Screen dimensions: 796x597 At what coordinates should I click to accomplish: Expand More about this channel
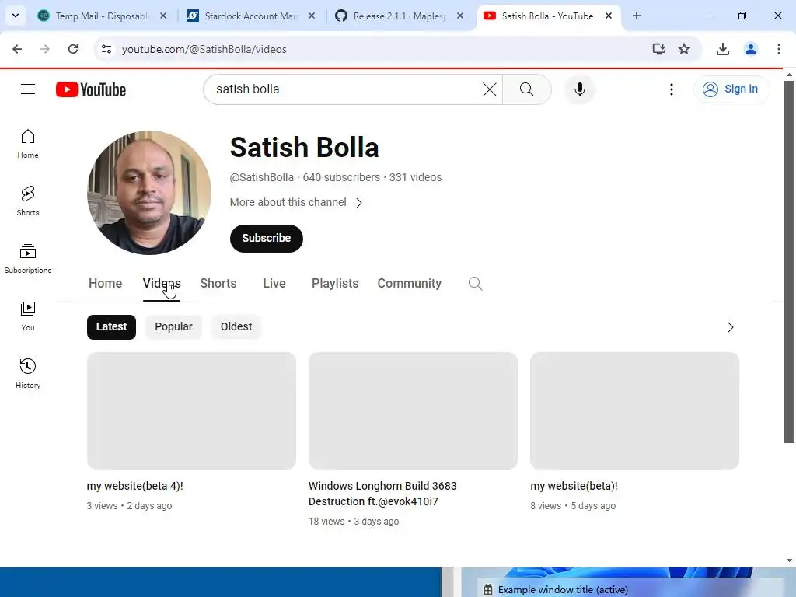coord(296,203)
